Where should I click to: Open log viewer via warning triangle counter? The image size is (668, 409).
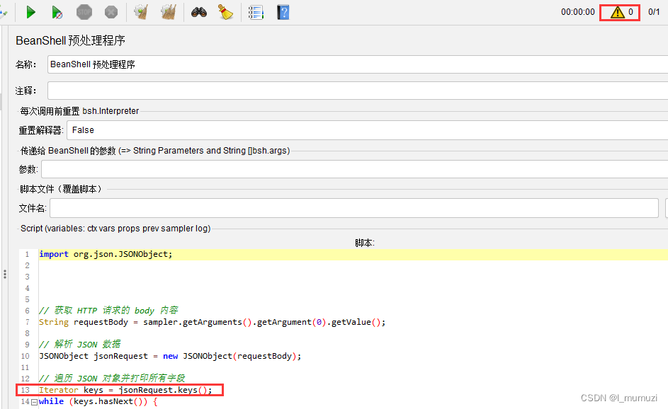click(620, 12)
